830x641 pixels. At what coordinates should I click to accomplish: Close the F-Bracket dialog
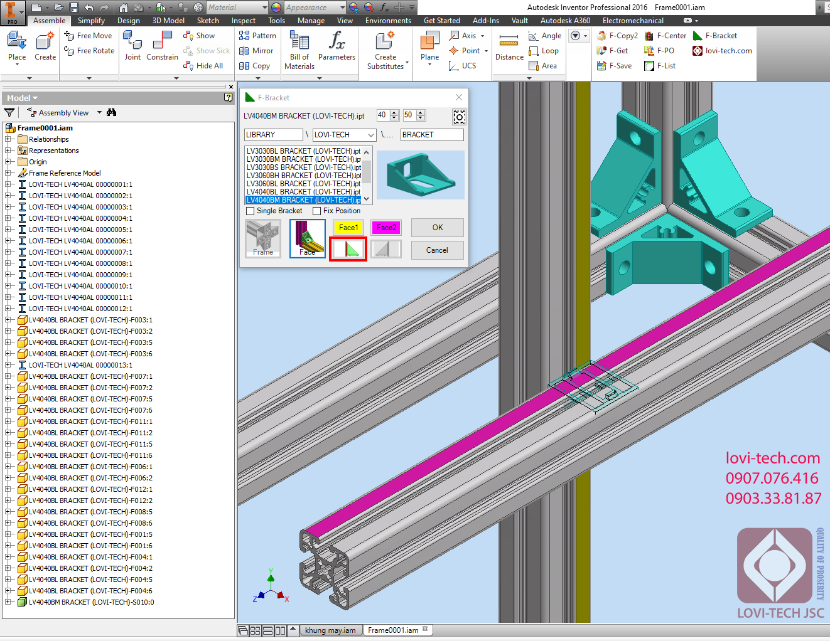459,97
